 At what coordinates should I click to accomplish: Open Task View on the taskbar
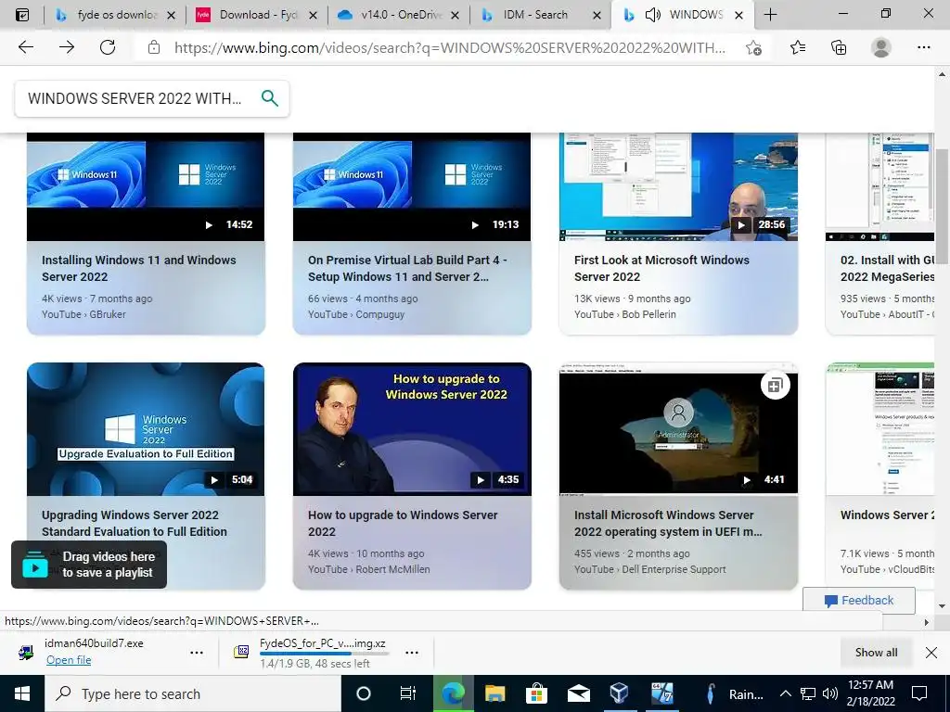[x=408, y=693]
